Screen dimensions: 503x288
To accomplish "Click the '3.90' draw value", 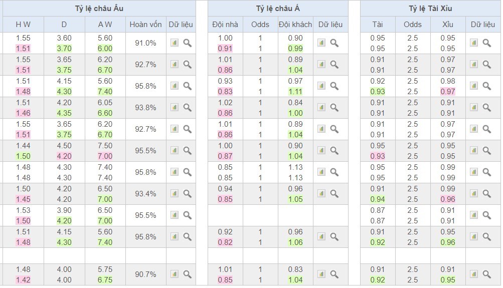I will [x=64, y=210].
